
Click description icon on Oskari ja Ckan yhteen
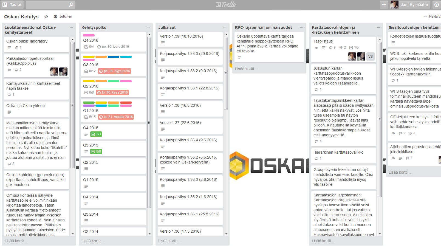(9, 112)
